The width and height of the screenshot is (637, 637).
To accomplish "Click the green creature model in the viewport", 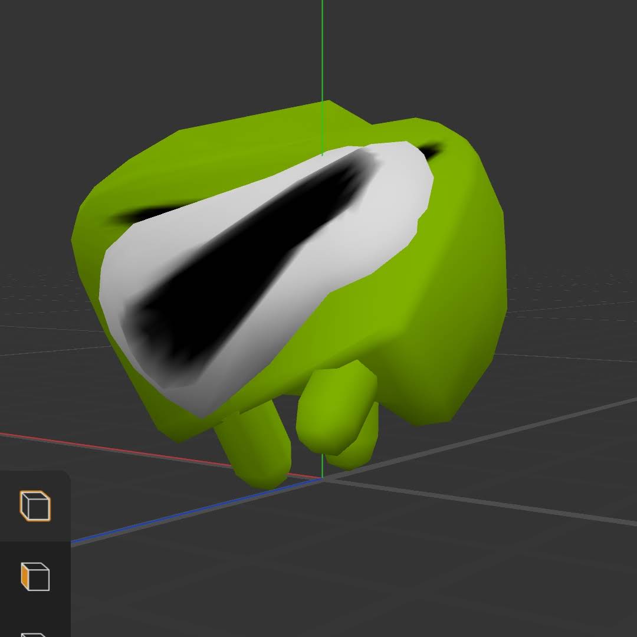I will [289, 294].
